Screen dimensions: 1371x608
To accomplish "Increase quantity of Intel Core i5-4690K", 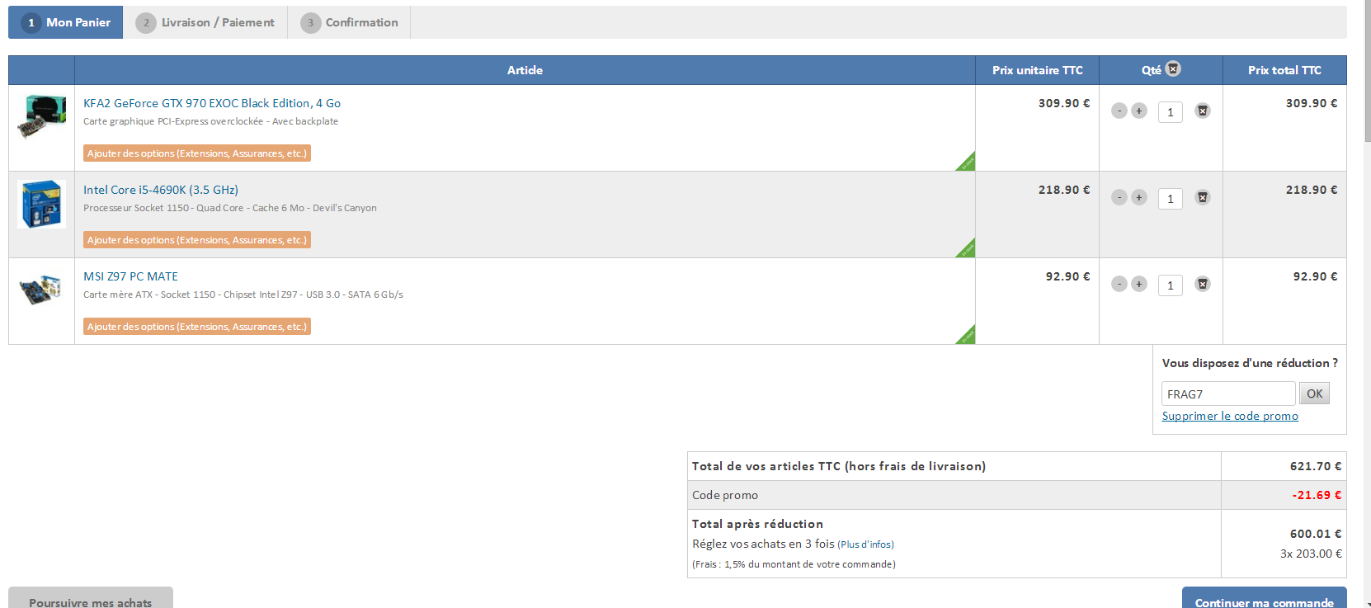I will click(1139, 197).
